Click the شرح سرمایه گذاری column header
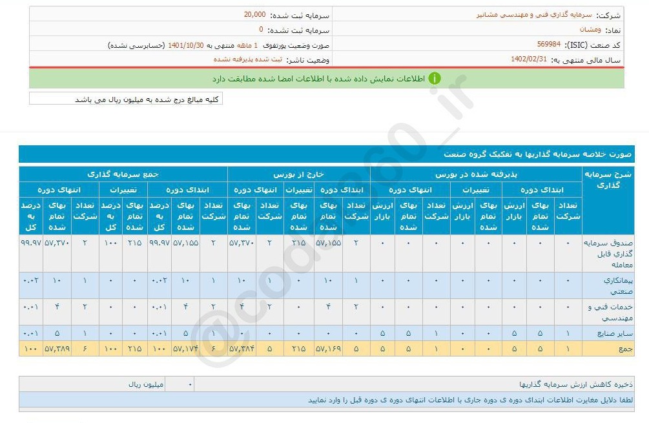Screen dimensions: 649x423 [x=608, y=180]
